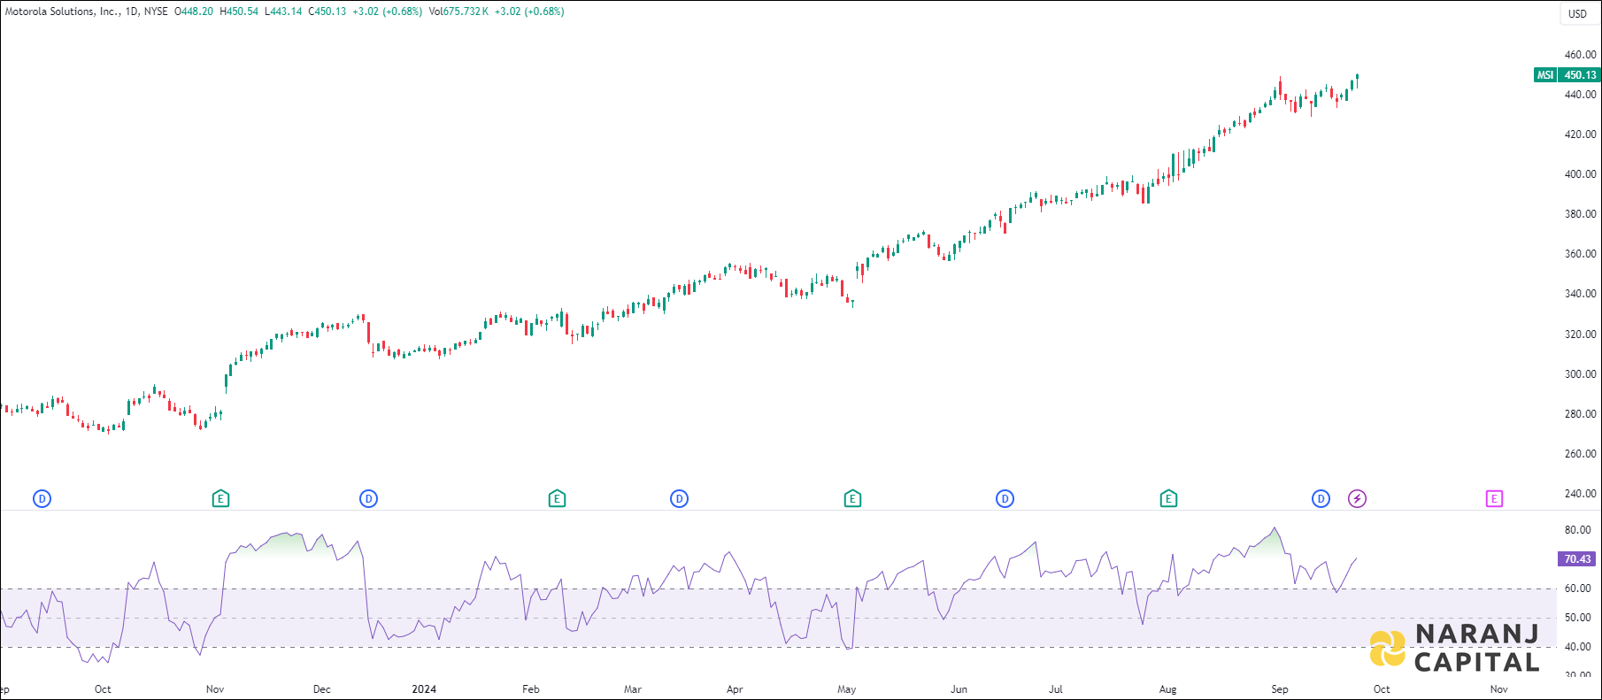
Task: Select the 70.43 RSI value label
Action: tap(1577, 559)
